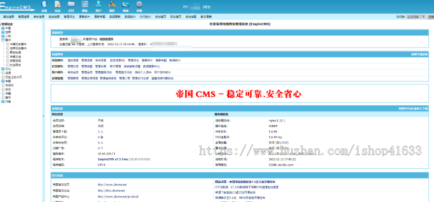Click the 管理信息 root tree node
Image resolution: width=434 pixels, height=202 pixels.
click(7, 24)
